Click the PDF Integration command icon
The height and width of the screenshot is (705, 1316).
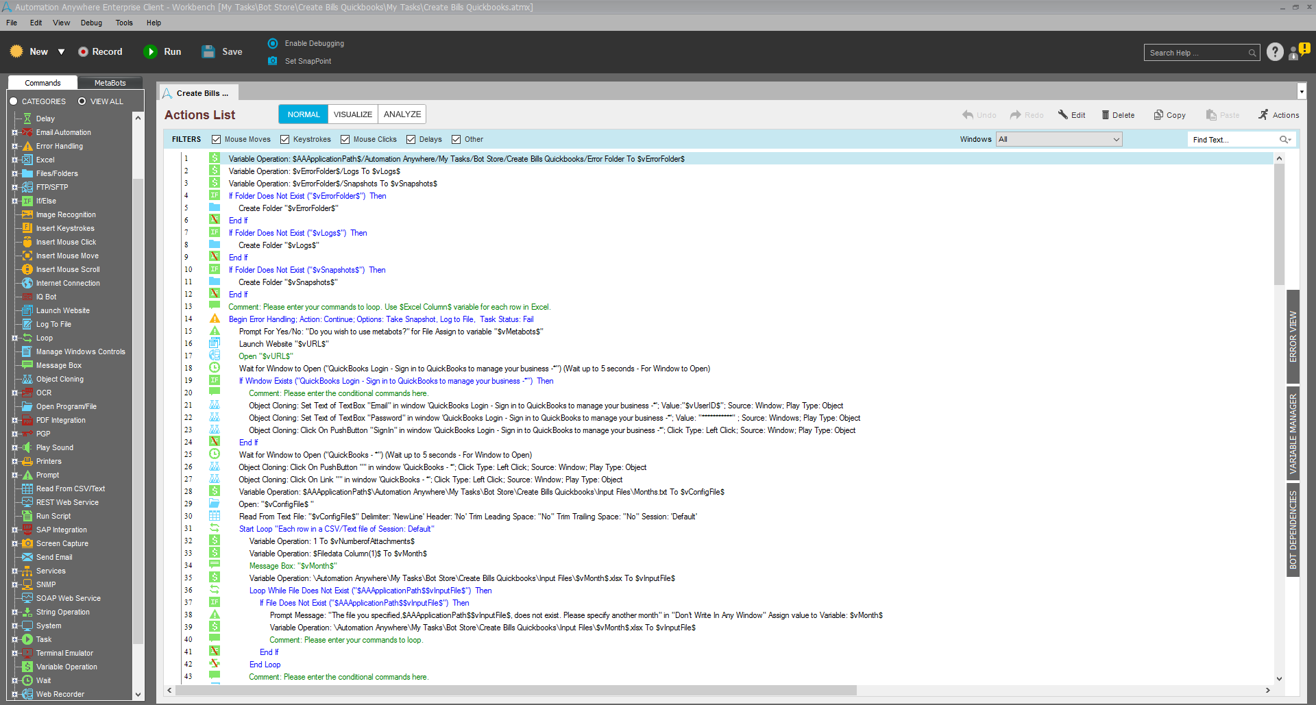(27, 421)
